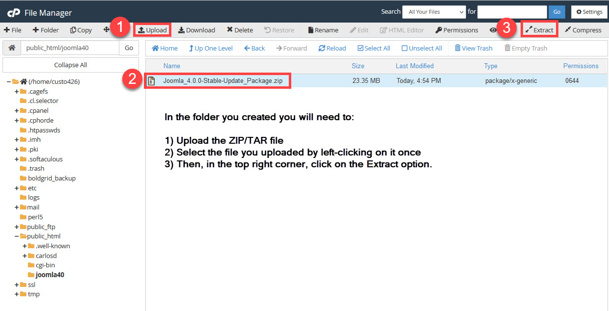Viewport: 609px width, 311px height.
Task: Open View Trash
Action: click(473, 48)
